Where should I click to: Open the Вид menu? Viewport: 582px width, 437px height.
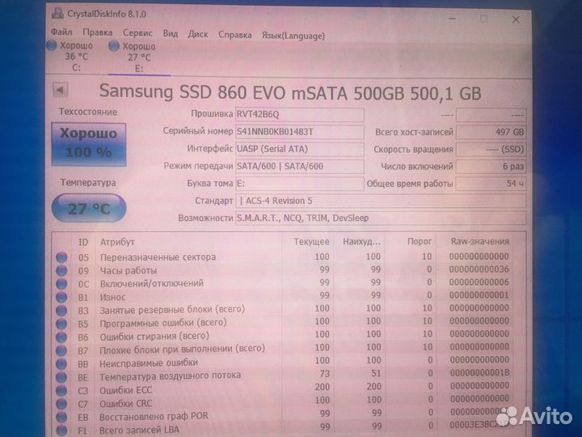tap(171, 34)
